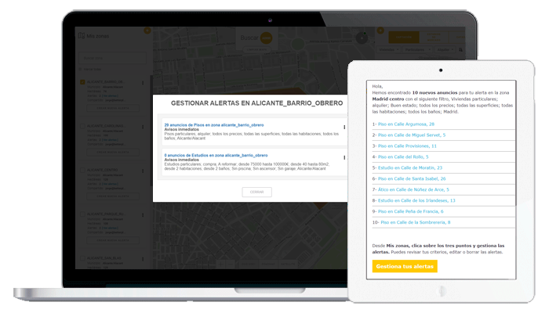The width and height of the screenshot is (549, 313).
Task: Open the Viviendas dropdown filter
Action: click(x=389, y=50)
